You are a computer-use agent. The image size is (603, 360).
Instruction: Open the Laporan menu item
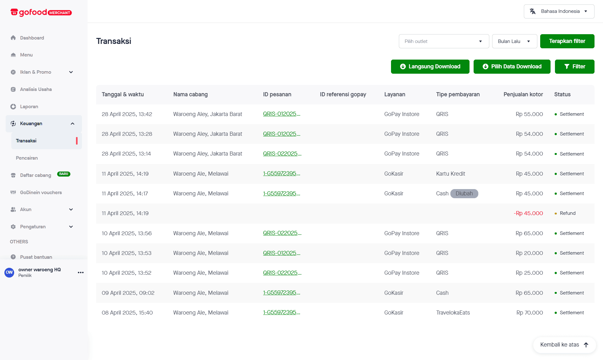(29, 107)
